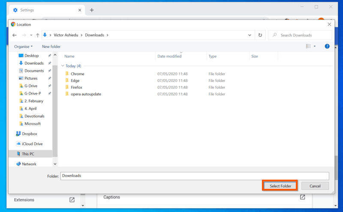
Task: Click Chrome settings sidebar scroll down arrow
Action: click(x=83, y=206)
